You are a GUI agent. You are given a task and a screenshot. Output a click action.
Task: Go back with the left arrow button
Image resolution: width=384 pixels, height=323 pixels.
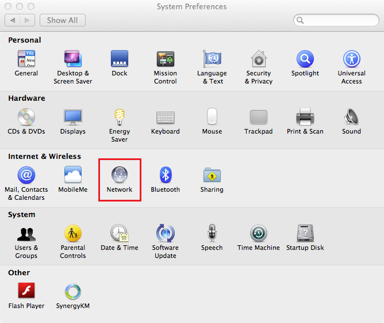12,20
